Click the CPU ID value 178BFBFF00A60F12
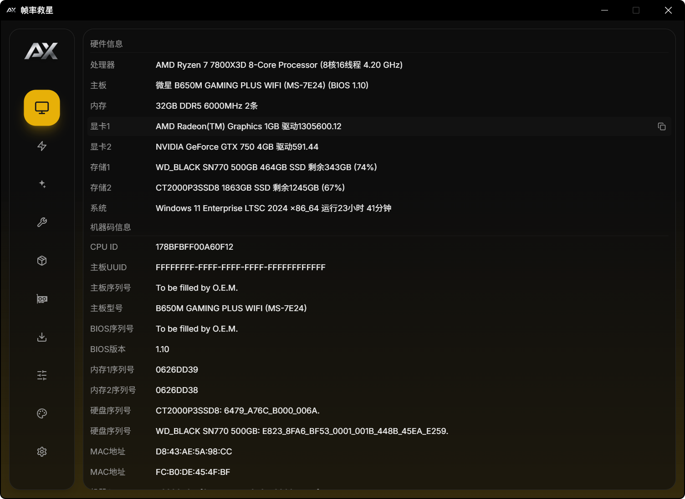 [x=194, y=247]
